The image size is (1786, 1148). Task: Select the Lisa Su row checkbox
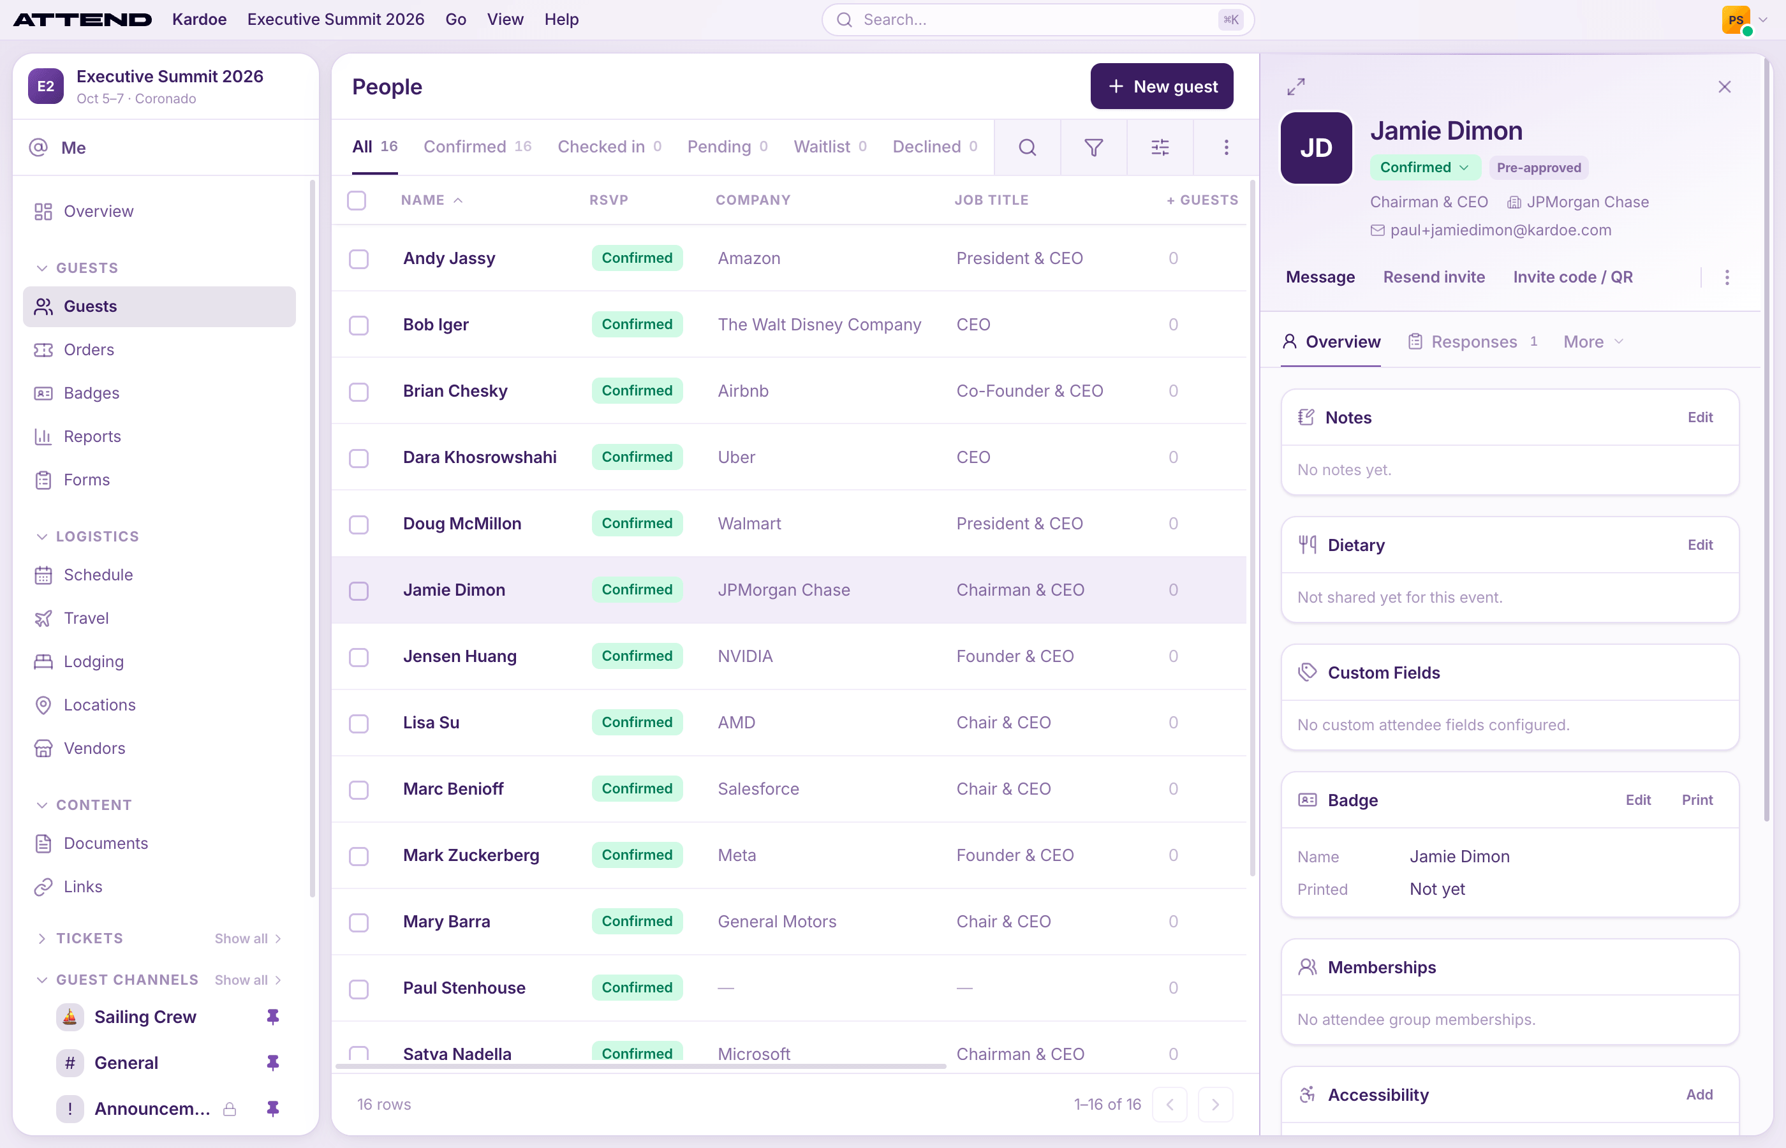[x=358, y=723]
